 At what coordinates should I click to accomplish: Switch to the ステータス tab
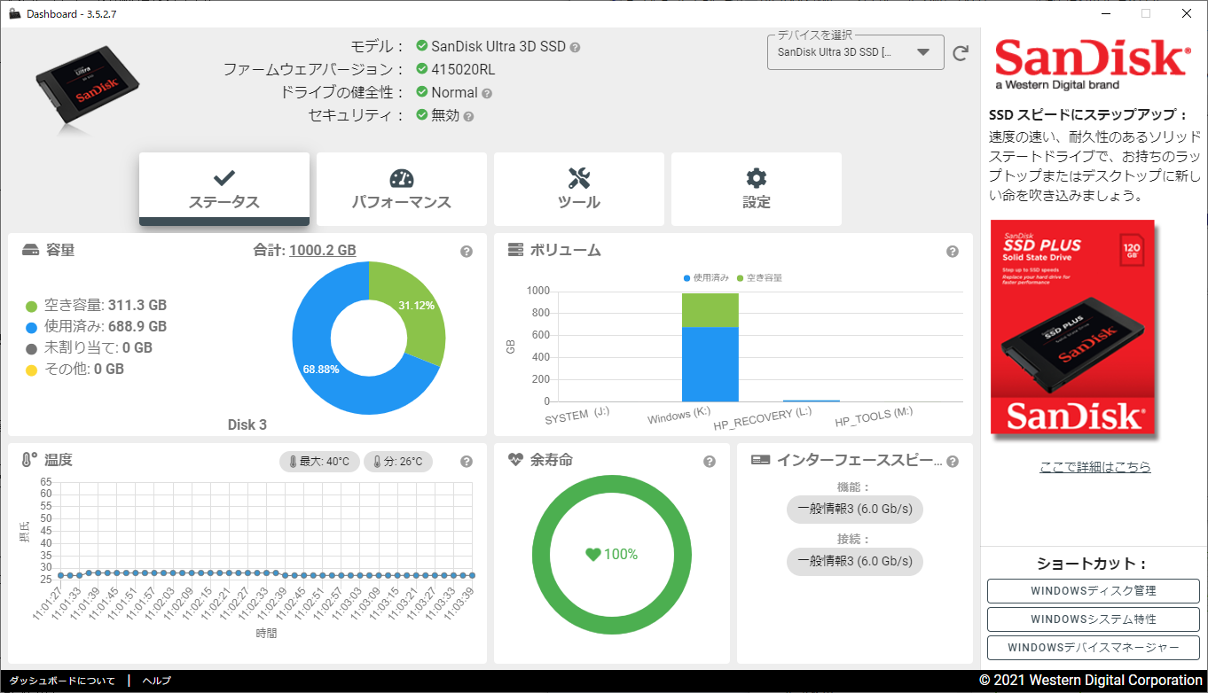click(x=224, y=189)
